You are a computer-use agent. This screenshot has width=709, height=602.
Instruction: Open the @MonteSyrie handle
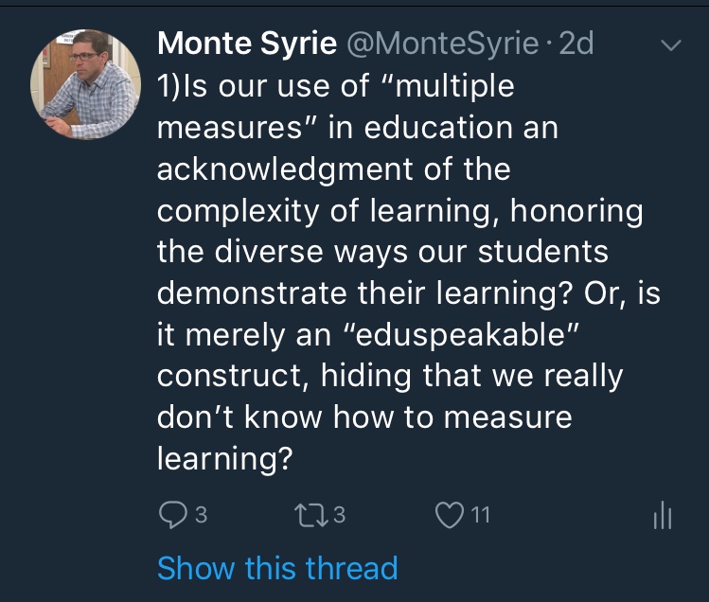(x=433, y=44)
